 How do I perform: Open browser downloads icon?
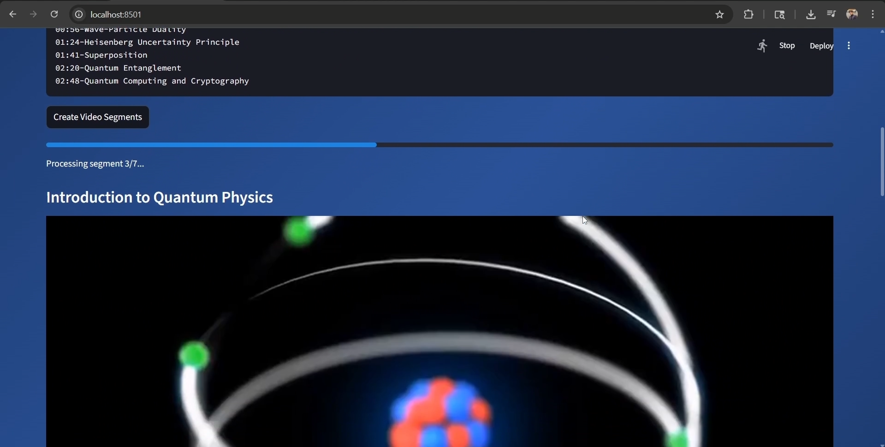[x=811, y=15]
